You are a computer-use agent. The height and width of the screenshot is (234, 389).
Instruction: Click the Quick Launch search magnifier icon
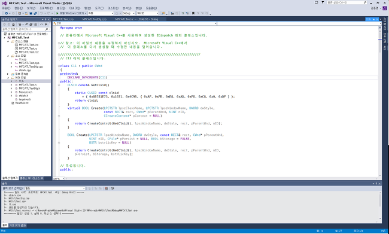(x=365, y=2)
